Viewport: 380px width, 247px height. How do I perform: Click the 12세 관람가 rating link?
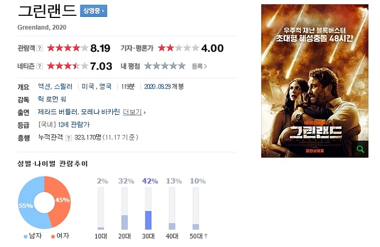[x=74, y=125]
